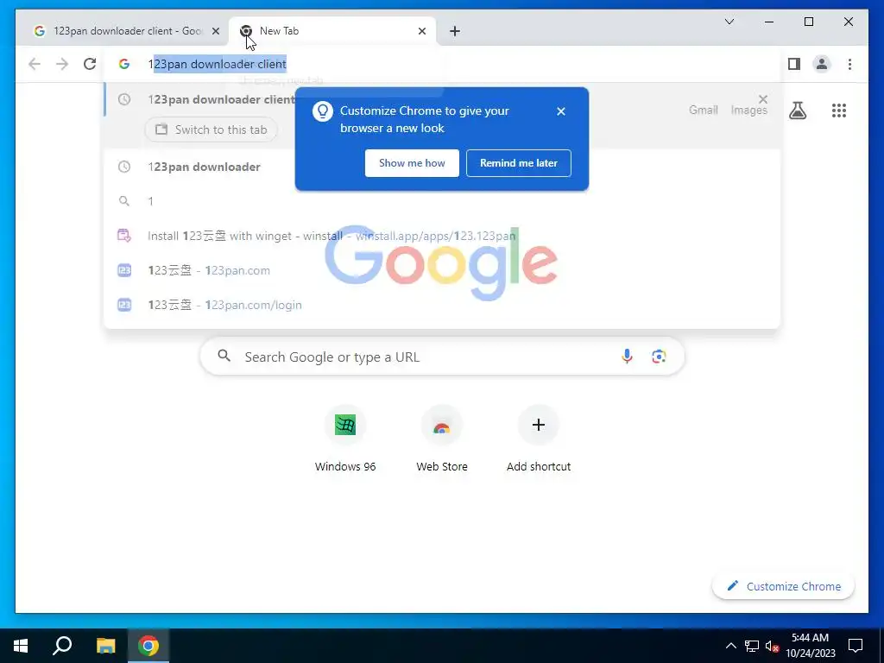
Task: Click Switch to this tab chip
Action: click(x=211, y=129)
